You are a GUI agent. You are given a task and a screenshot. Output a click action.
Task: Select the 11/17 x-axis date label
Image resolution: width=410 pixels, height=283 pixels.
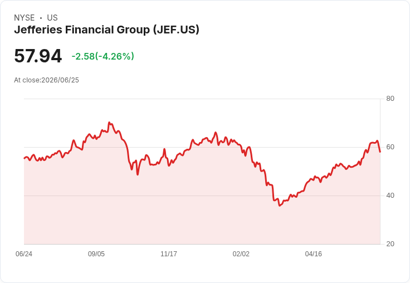coord(169,254)
